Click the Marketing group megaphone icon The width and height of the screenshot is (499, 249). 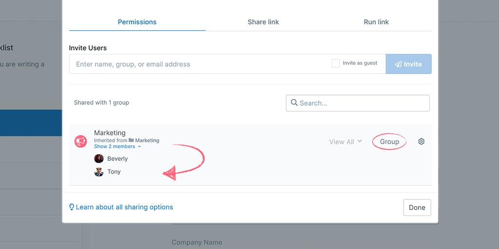(80, 141)
